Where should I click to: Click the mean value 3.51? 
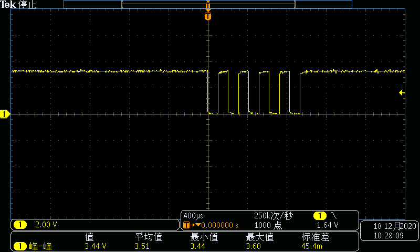pos(142,246)
